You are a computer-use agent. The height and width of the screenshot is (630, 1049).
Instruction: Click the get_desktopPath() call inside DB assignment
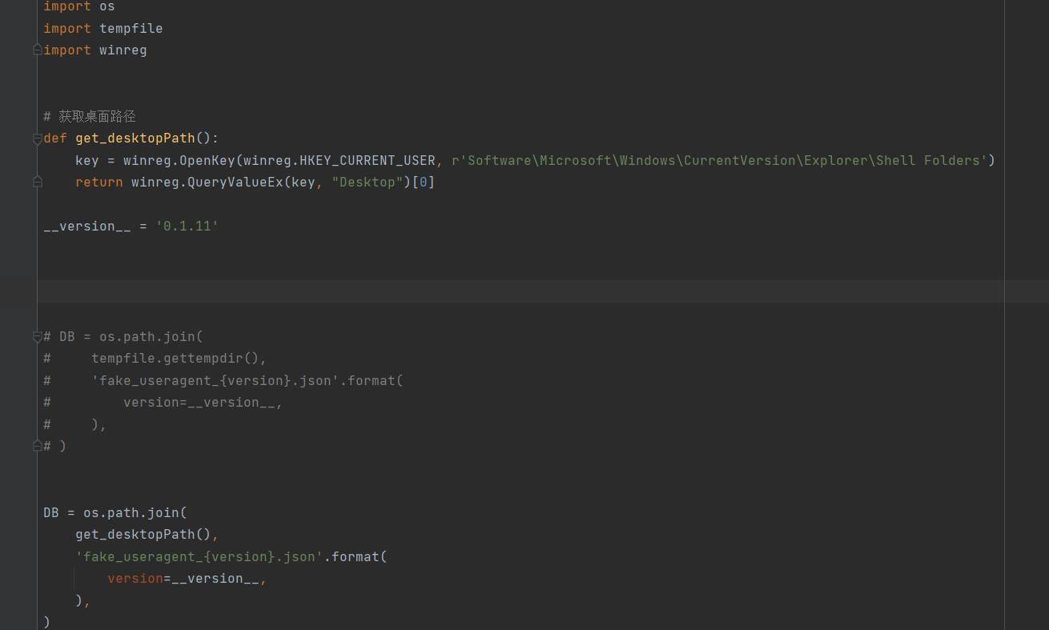point(139,534)
